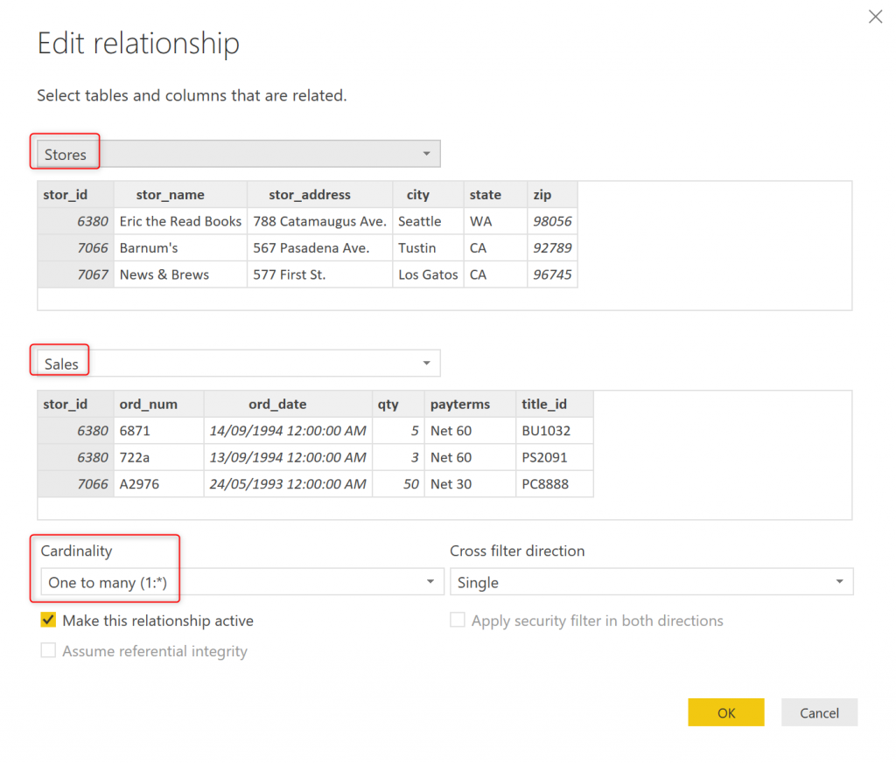Toggle Apply security filter in both directions

click(x=458, y=621)
